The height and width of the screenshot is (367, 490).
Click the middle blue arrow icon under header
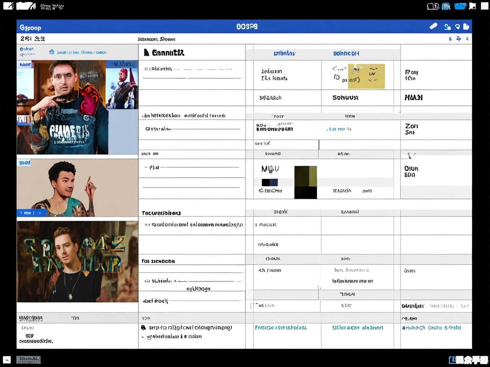459,39
